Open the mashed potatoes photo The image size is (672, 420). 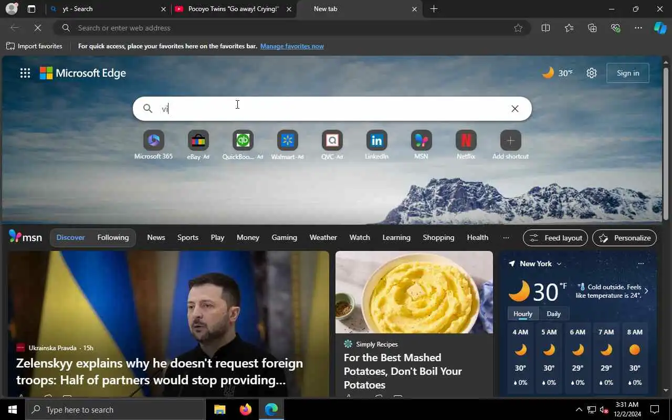414,292
